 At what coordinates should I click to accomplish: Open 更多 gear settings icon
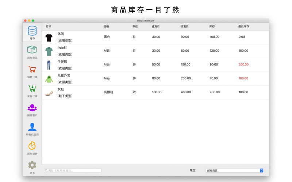(x=32, y=165)
